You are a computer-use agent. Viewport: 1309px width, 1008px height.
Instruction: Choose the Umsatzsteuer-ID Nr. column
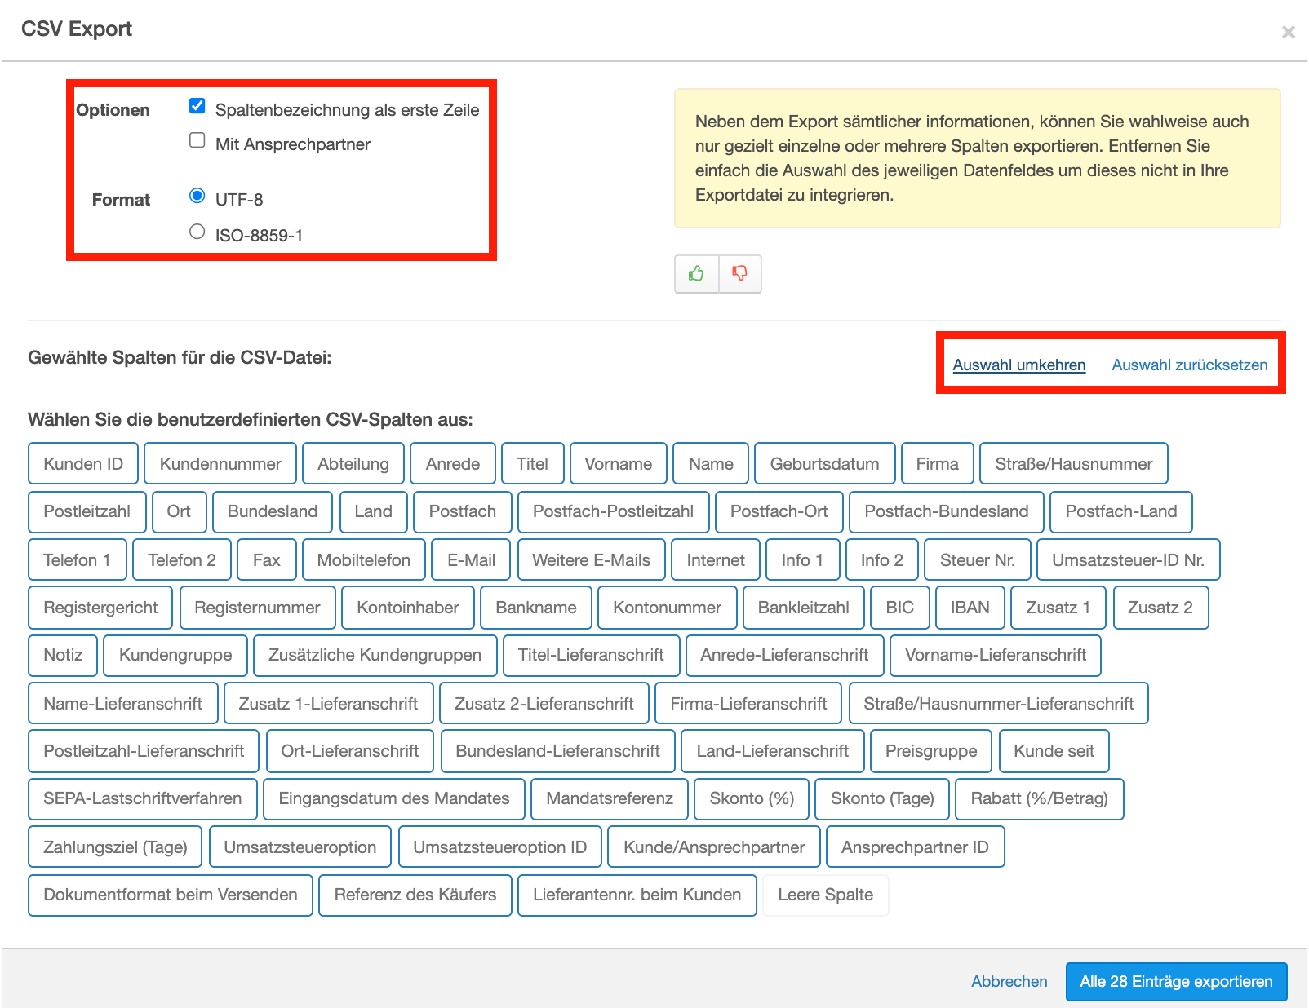tap(1128, 560)
